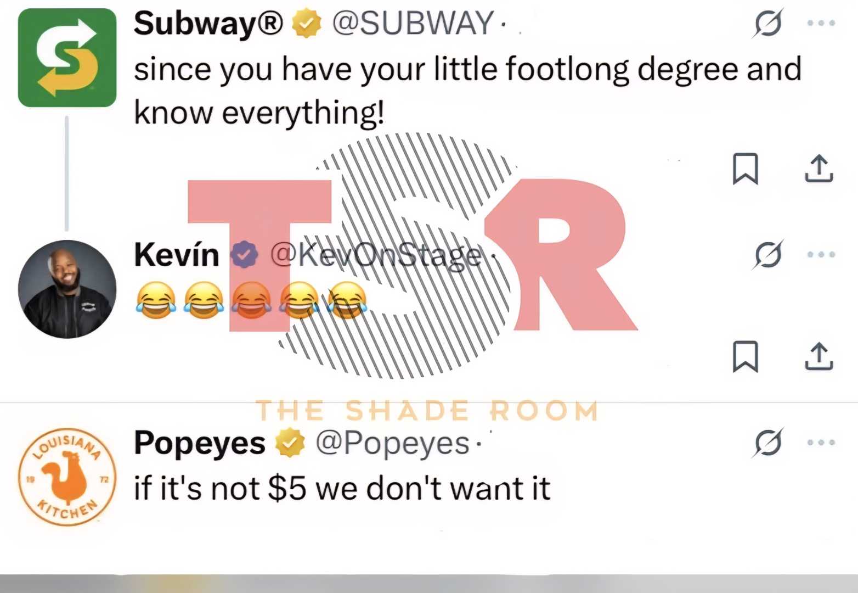Bookmark the Subway tweet
Viewport: 858px width, 593px height.
[x=745, y=169]
